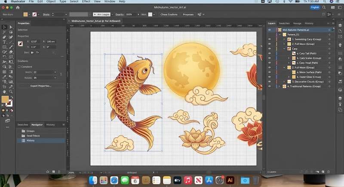The width and height of the screenshot is (344, 187).
Task: Select the Line Segment tool
Action: tap(11, 42)
